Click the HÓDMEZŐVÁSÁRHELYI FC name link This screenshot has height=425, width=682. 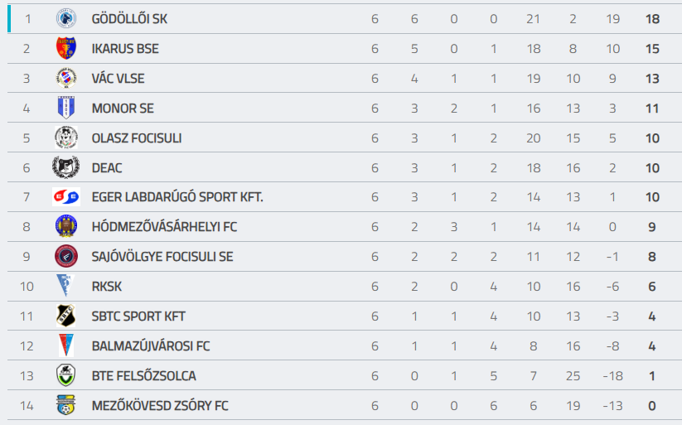click(165, 227)
